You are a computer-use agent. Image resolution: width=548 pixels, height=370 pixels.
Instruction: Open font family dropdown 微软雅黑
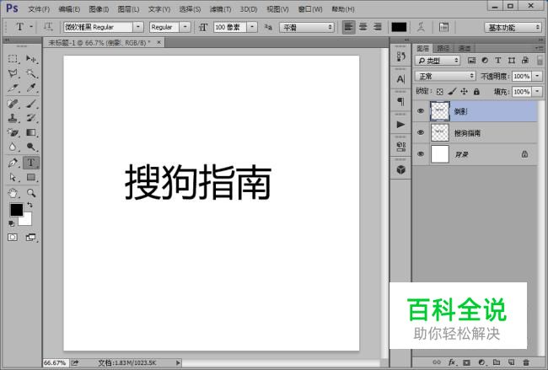click(138, 27)
